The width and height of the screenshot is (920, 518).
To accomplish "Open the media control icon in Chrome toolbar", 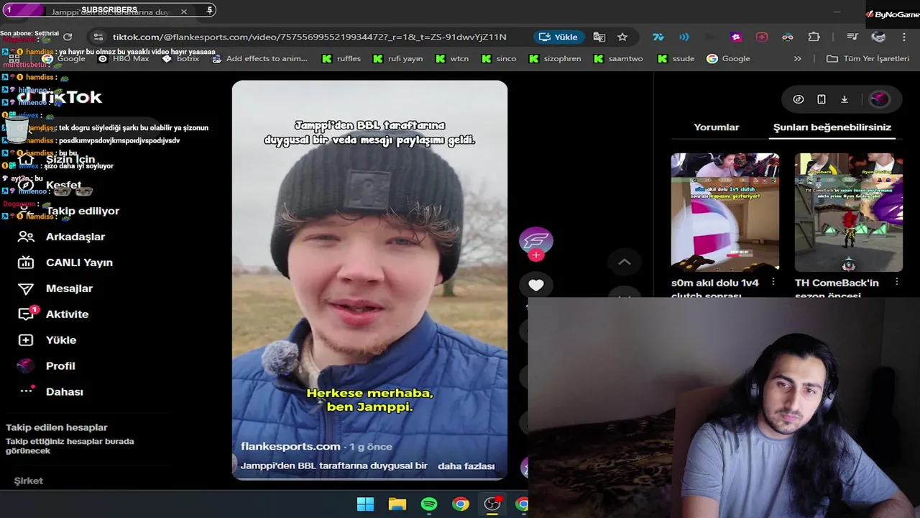I will point(852,37).
